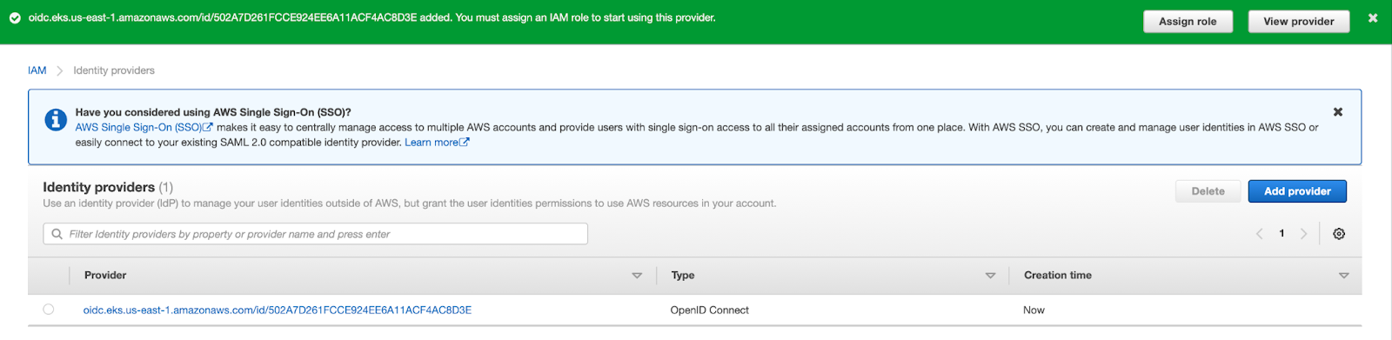Click the OpenID Connect type cell
The height and width of the screenshot is (340, 1392).
pyautogui.click(x=709, y=310)
